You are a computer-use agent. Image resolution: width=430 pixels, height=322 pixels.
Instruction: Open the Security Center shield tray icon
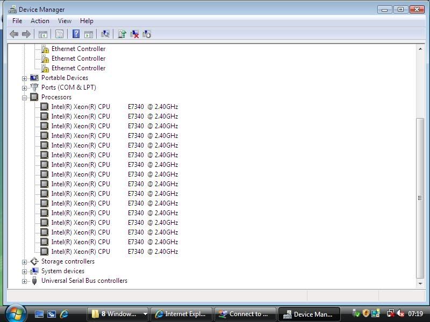point(365,313)
